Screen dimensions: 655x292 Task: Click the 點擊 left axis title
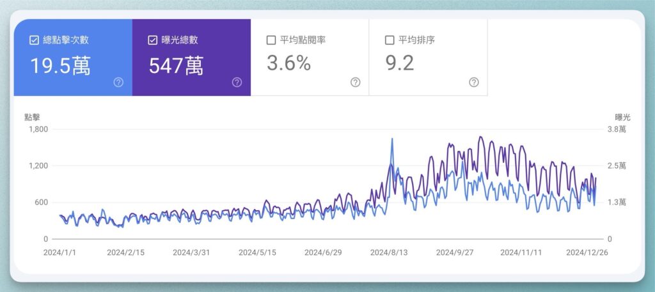click(32, 118)
